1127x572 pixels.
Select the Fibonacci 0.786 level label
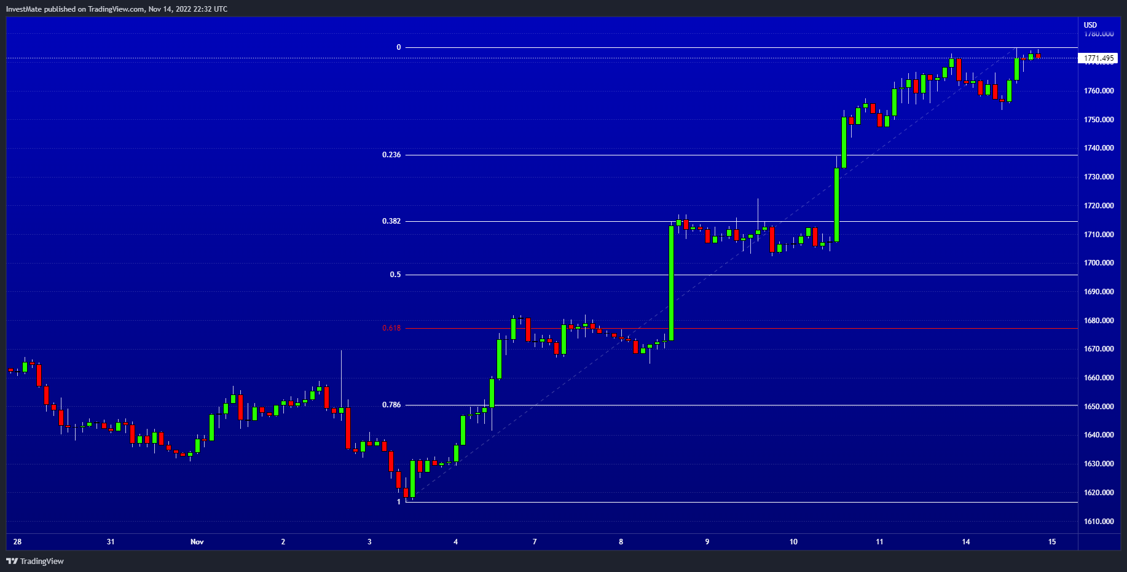coord(391,405)
